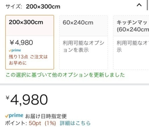The height and width of the screenshot is (127, 149).
Task: Choose the 60×240cm size option
Action: [x=84, y=42]
